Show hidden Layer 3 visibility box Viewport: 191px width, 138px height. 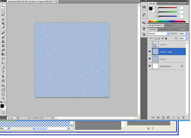tap(150, 44)
